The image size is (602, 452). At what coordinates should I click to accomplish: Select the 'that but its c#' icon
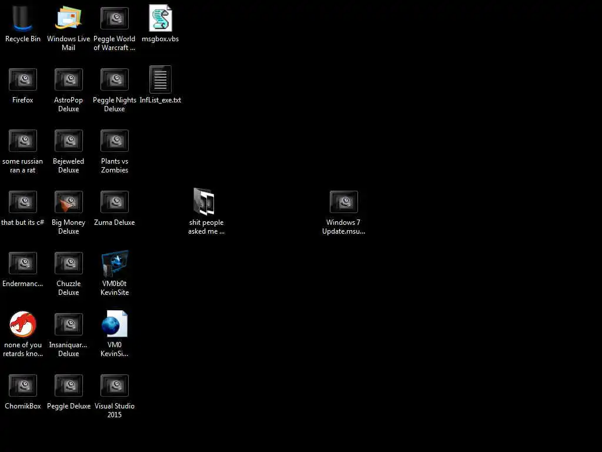tap(23, 201)
